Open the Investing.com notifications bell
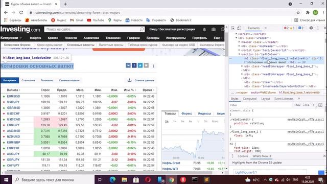Image resolution: width=327 pixels, height=184 pixels. click(204, 30)
